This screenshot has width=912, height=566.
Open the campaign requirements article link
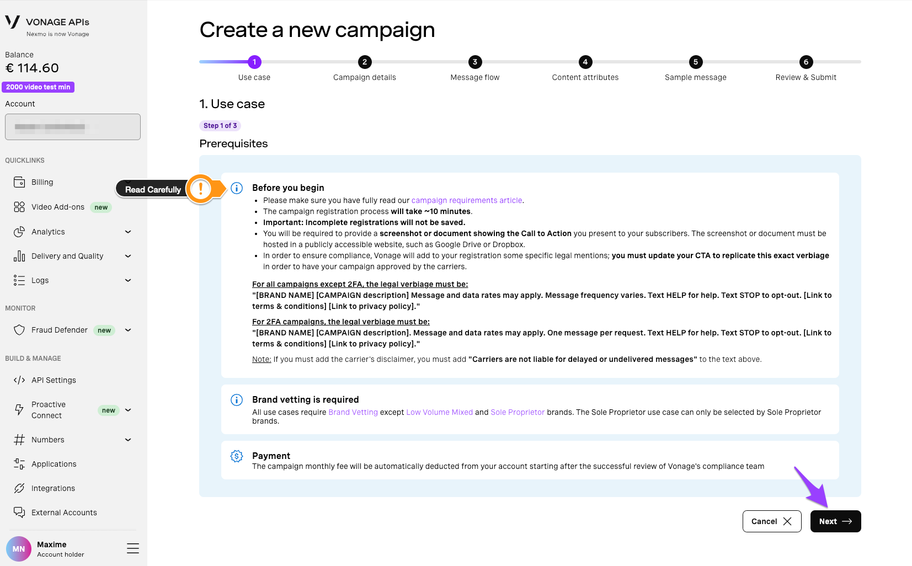466,200
